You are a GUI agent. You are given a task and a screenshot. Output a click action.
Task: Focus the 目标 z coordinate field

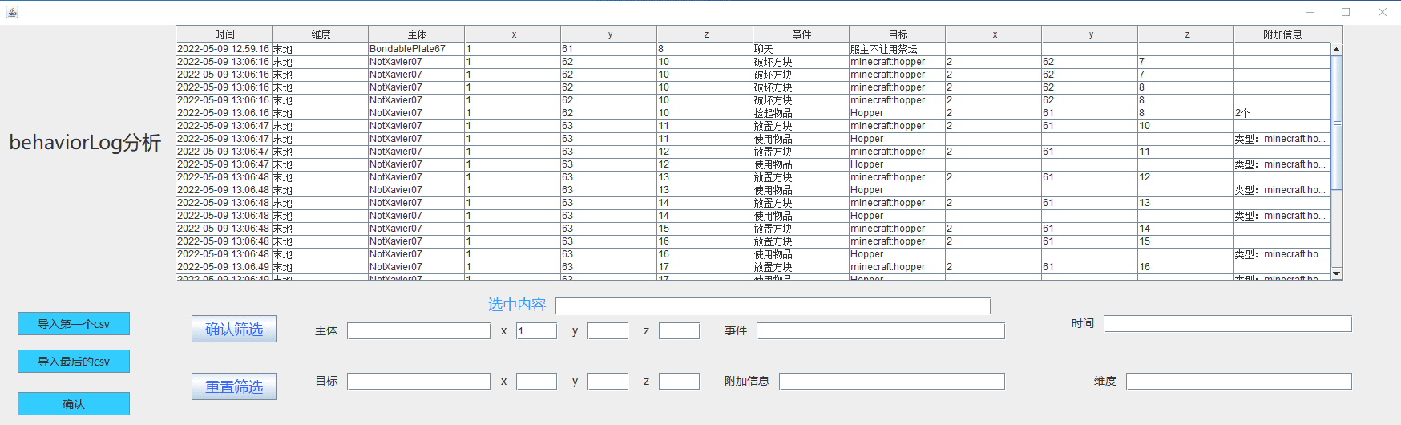point(679,381)
